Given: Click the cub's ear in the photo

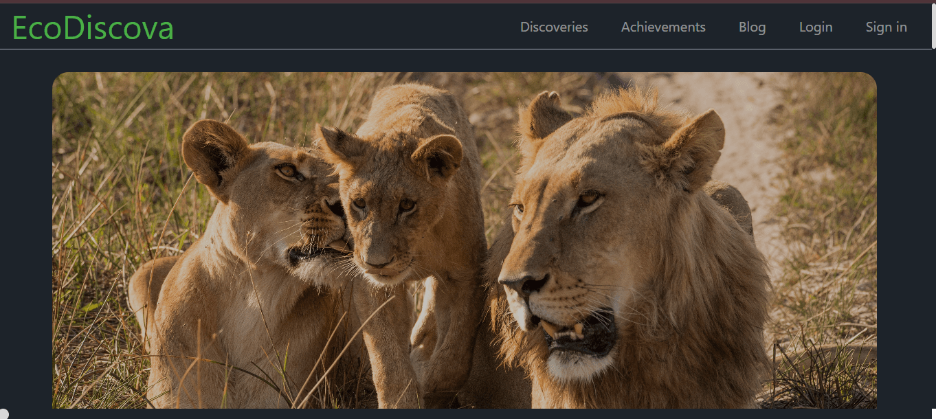Looking at the screenshot, I should click(438, 156).
